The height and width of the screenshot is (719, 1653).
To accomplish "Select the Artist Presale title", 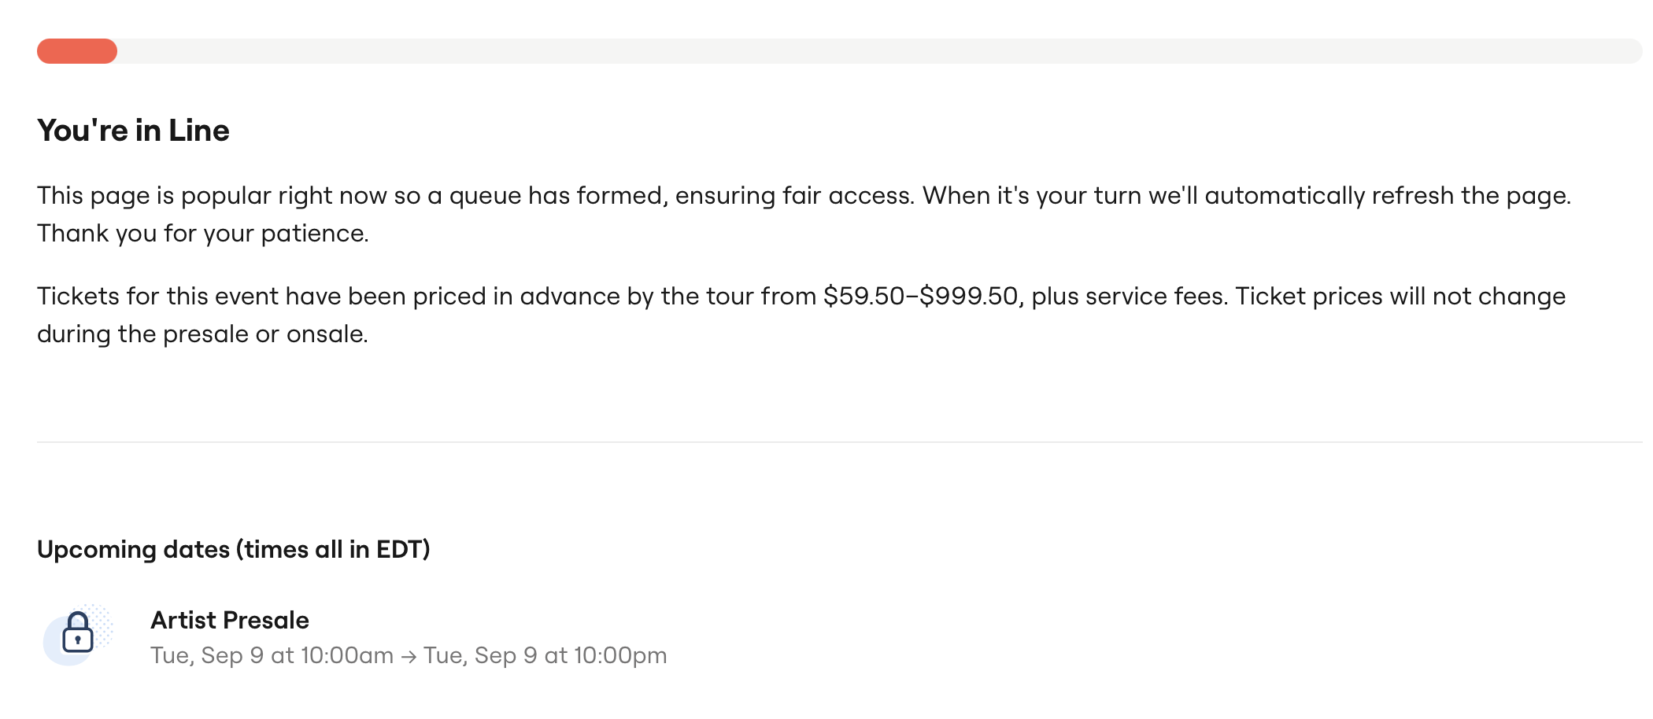I will point(230,620).
